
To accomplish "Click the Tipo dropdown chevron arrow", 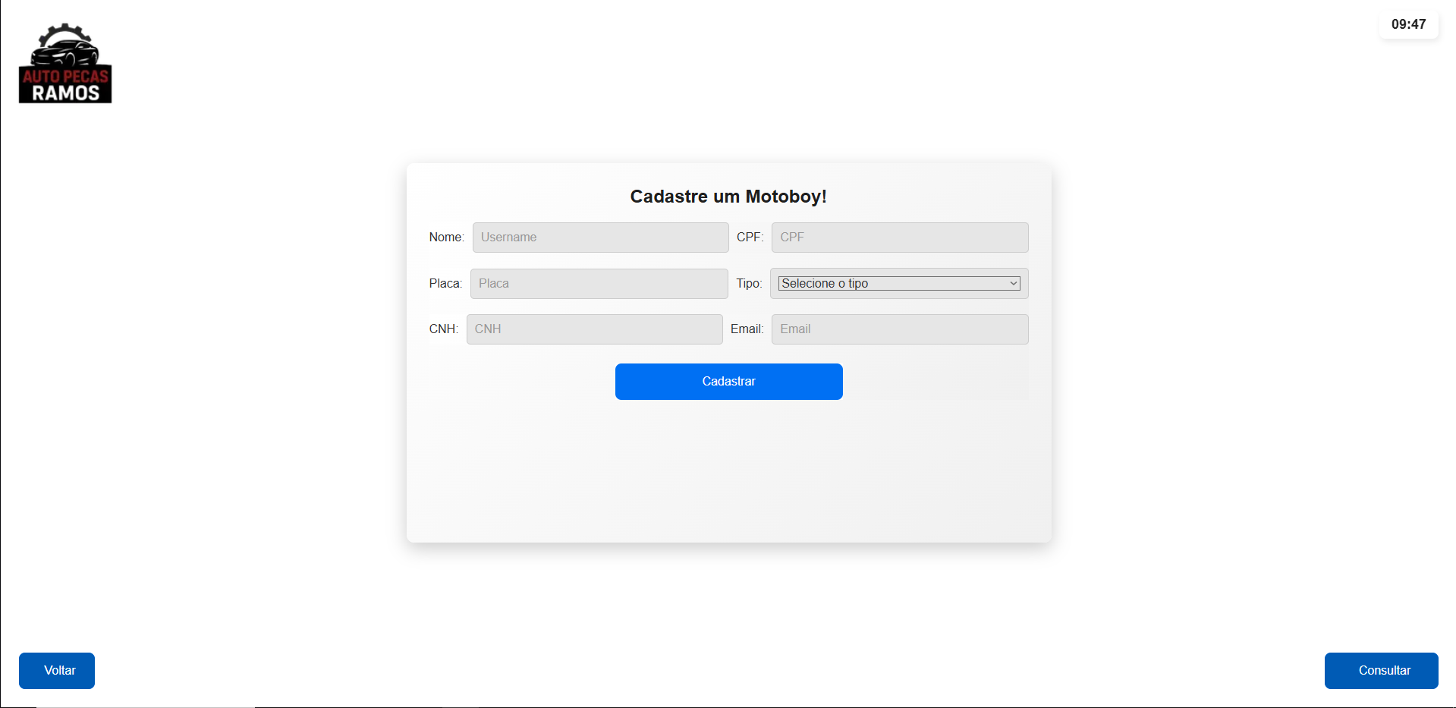I will tap(1013, 284).
